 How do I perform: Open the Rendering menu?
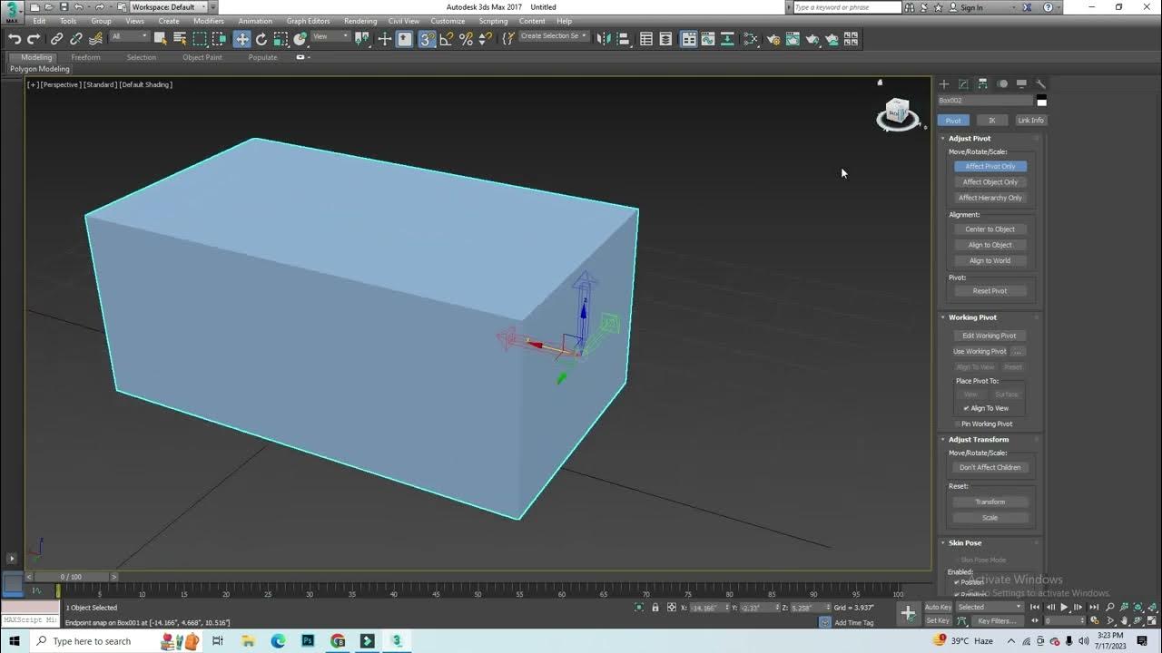coord(360,21)
